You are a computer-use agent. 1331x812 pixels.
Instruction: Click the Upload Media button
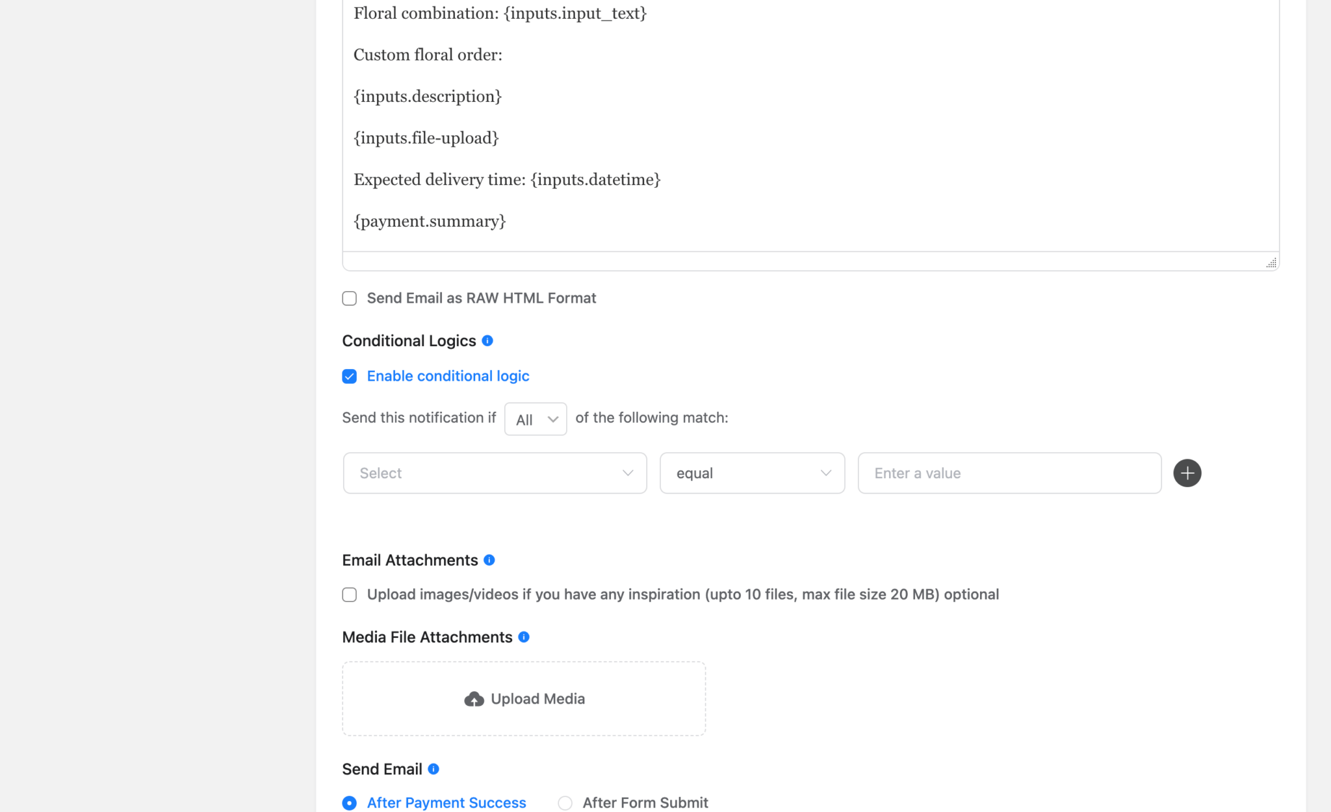[x=524, y=699]
